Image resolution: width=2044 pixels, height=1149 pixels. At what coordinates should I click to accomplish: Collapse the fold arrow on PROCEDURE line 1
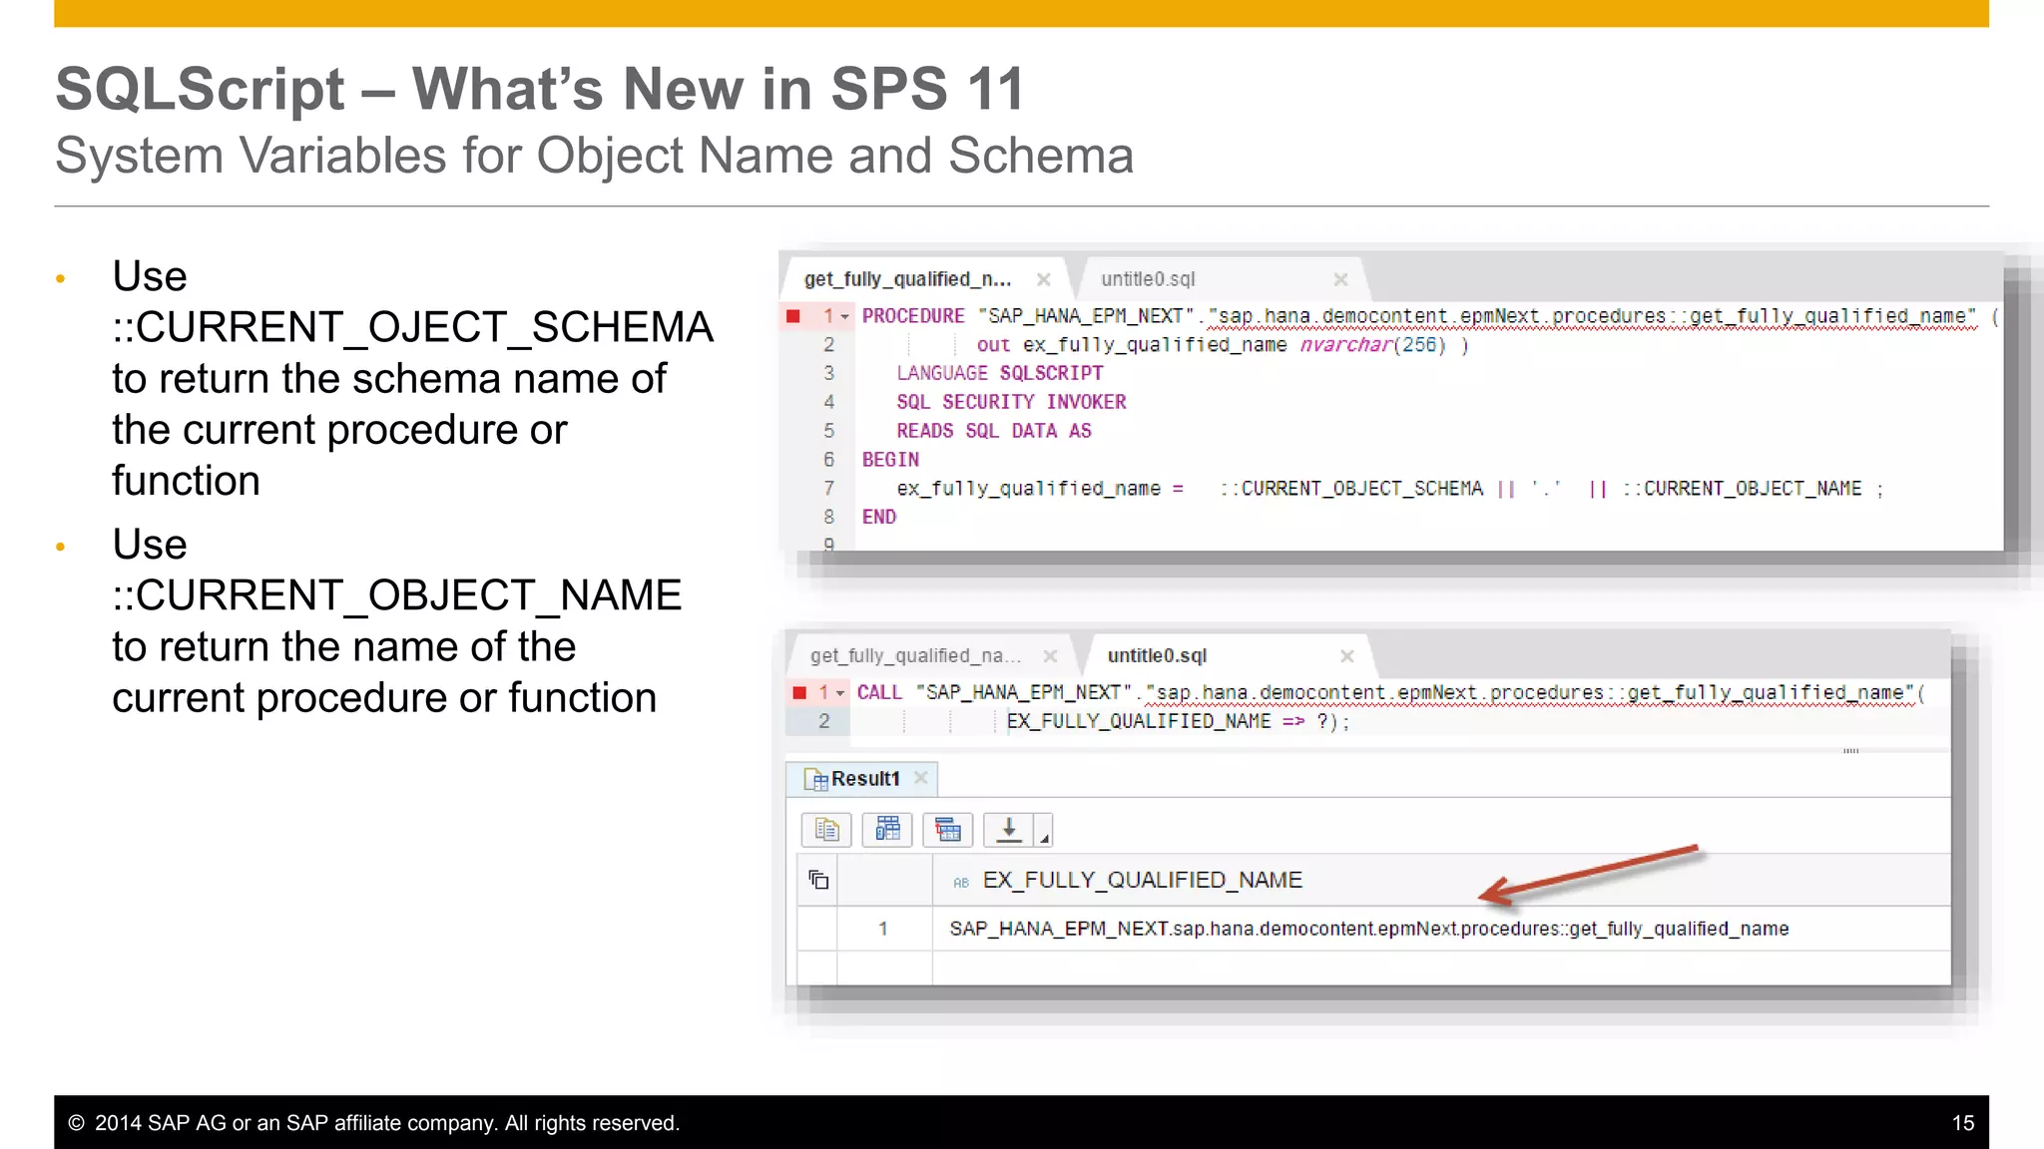[x=845, y=317]
